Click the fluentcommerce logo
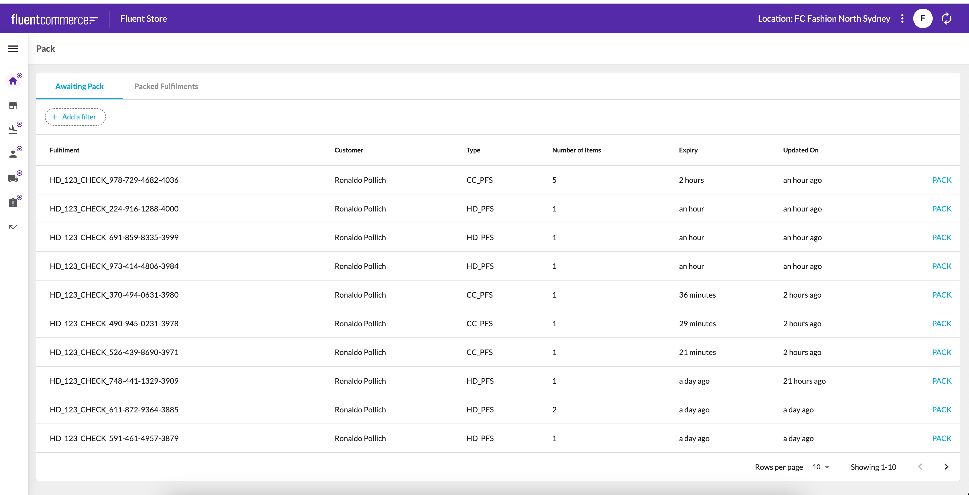The image size is (969, 495). pos(54,19)
